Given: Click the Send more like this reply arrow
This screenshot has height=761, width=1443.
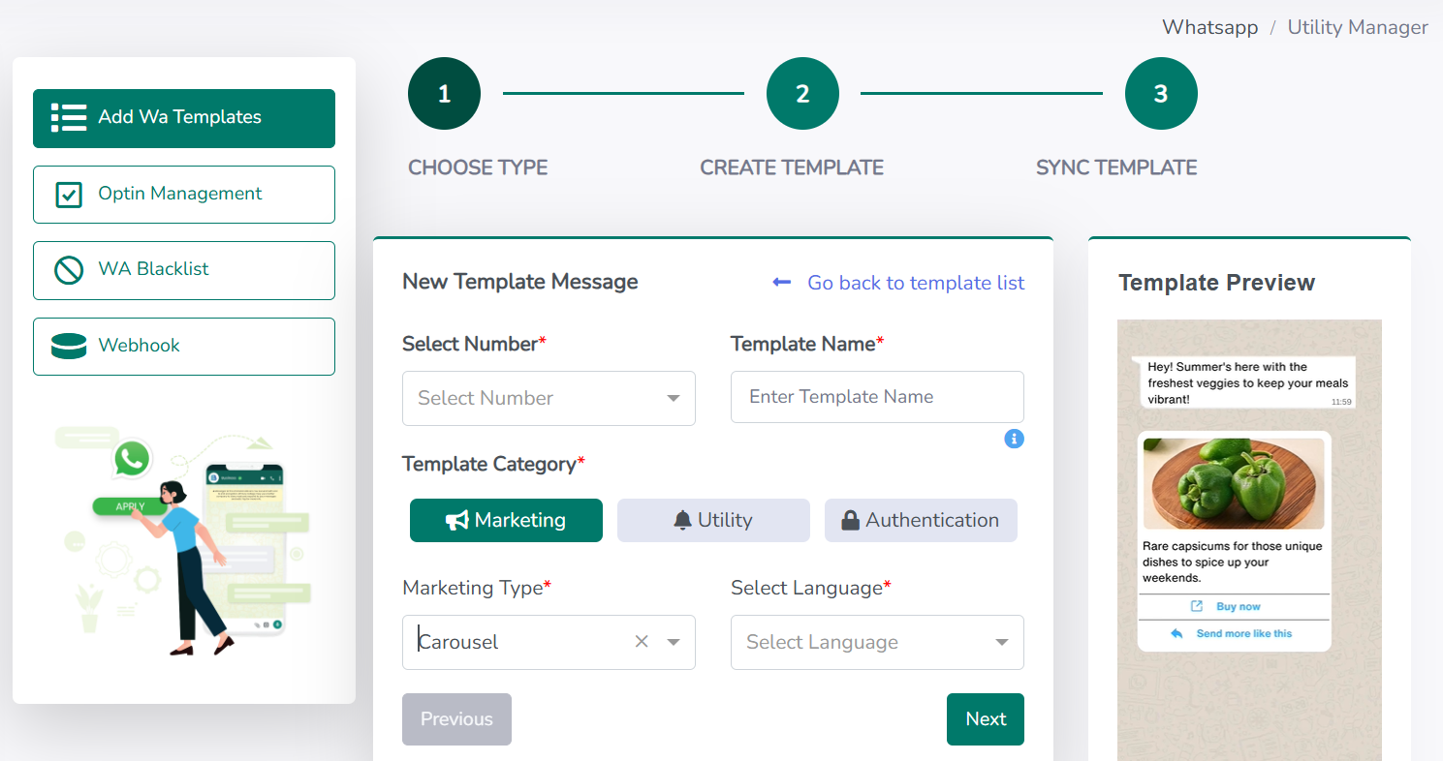Looking at the screenshot, I should [x=1176, y=633].
